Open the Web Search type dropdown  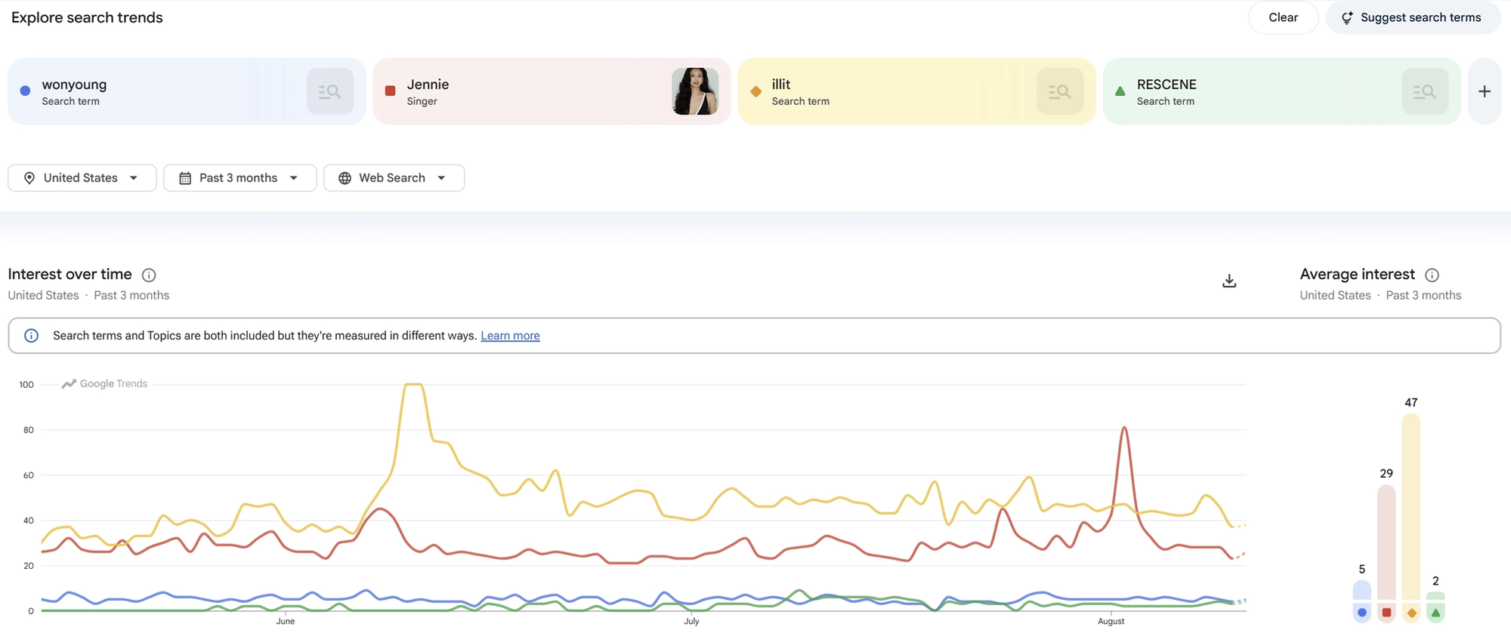click(x=394, y=178)
